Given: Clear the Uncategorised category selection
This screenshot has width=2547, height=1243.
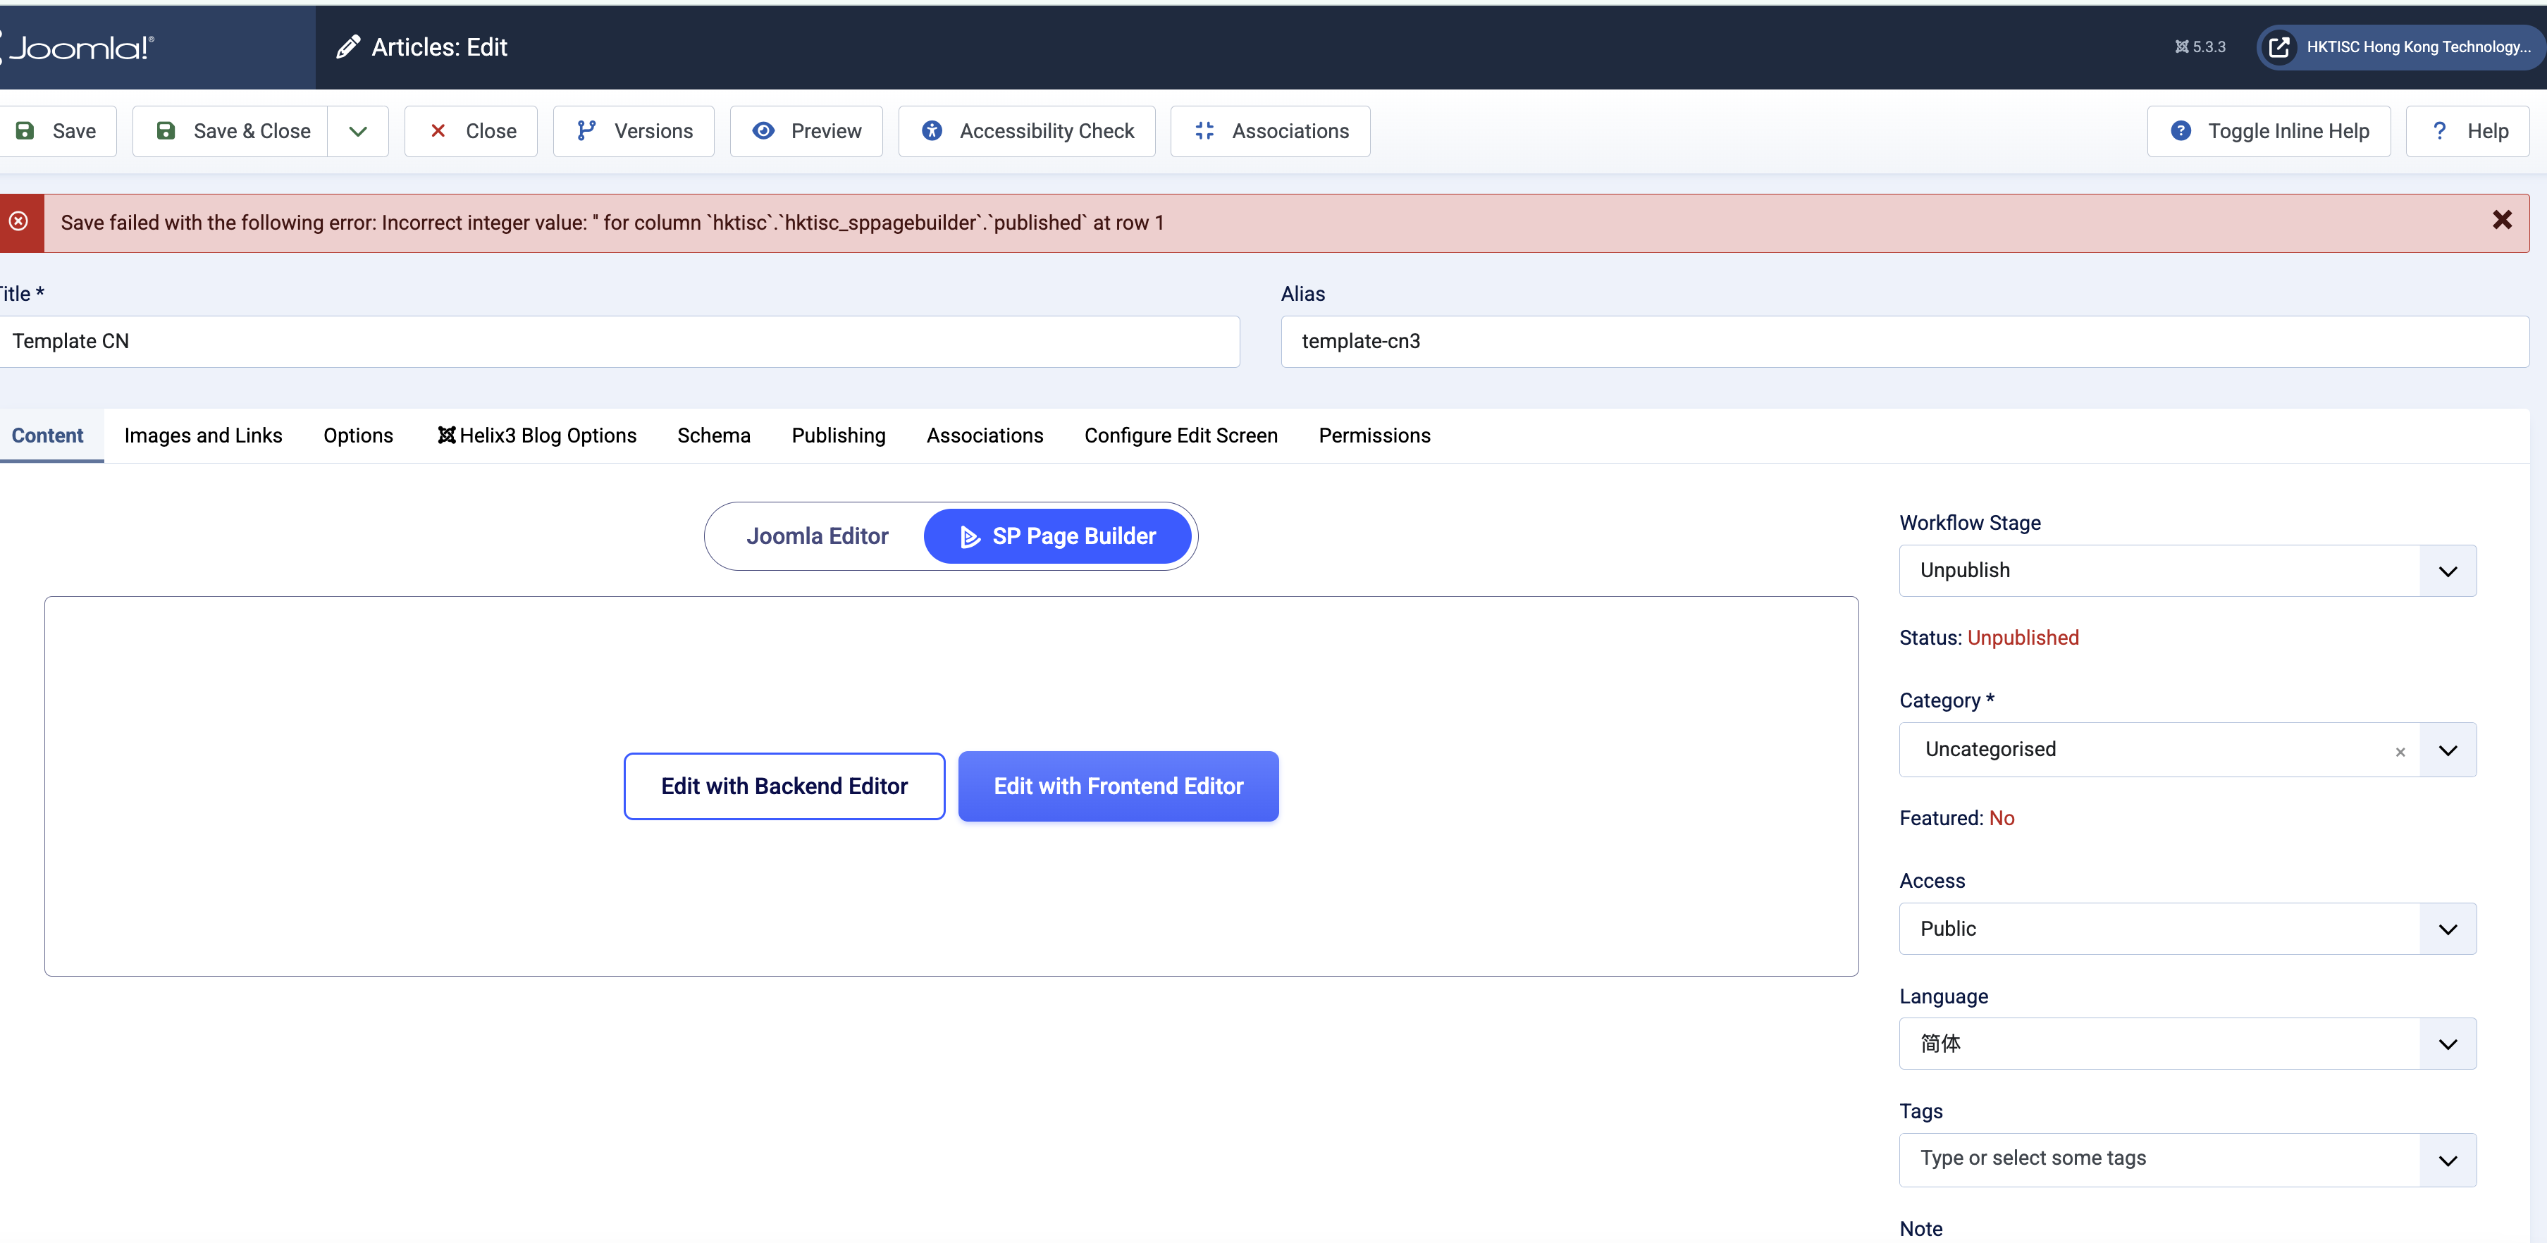Looking at the screenshot, I should tap(2400, 752).
